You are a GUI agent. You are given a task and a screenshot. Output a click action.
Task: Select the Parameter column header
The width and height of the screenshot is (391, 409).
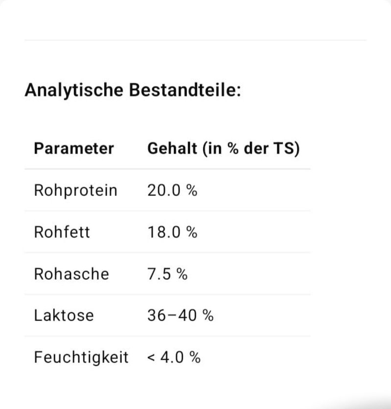74,149
